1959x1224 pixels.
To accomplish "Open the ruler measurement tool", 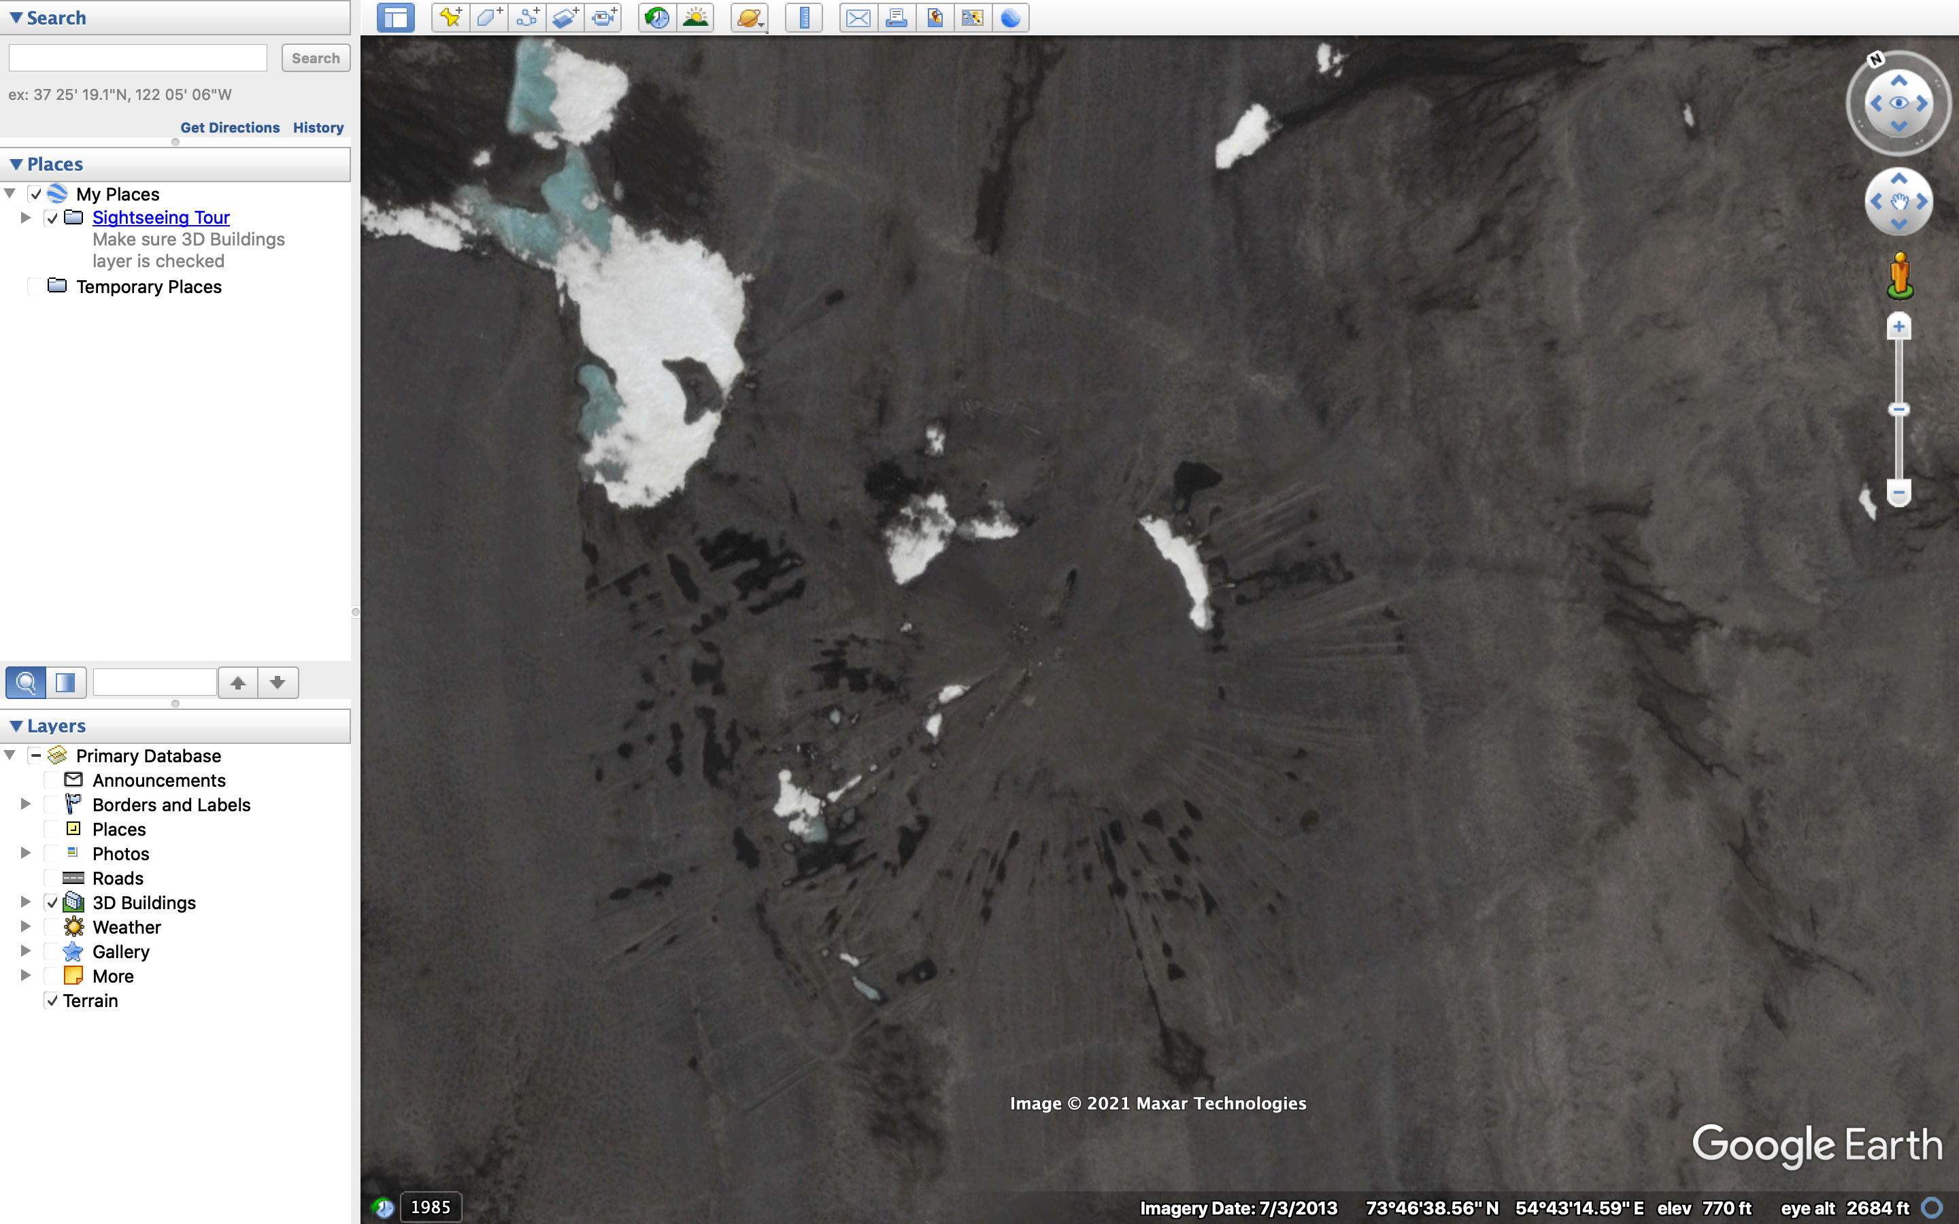I will coord(804,17).
